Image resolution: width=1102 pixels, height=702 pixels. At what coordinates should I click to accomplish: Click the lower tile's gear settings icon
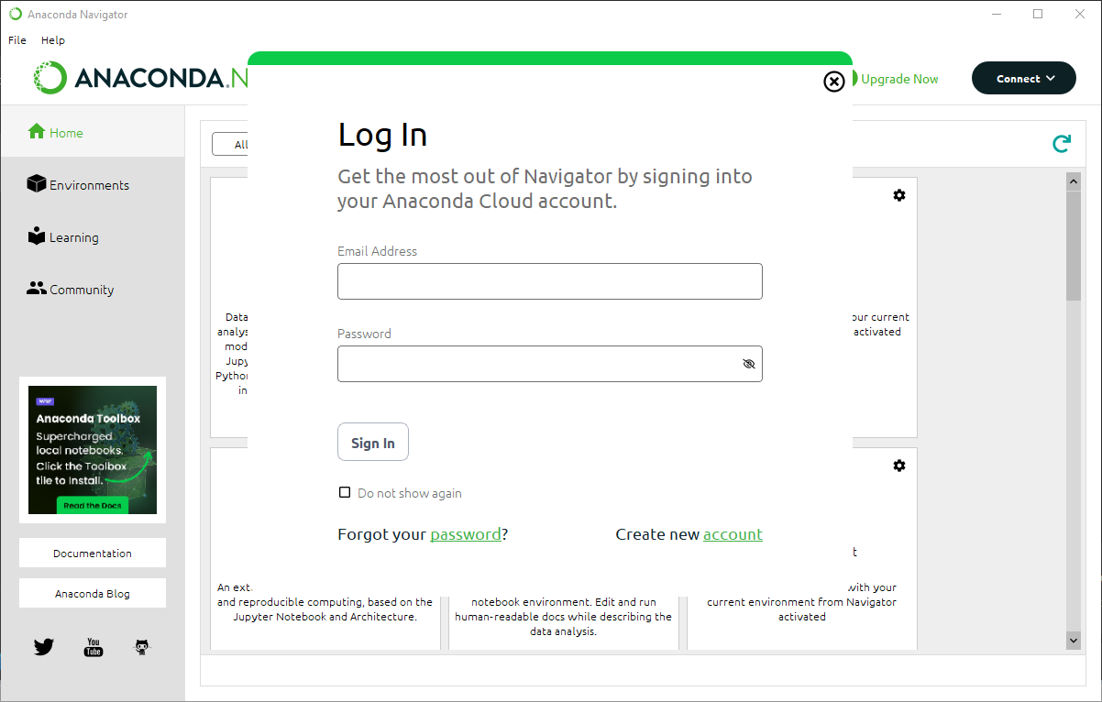pos(899,466)
